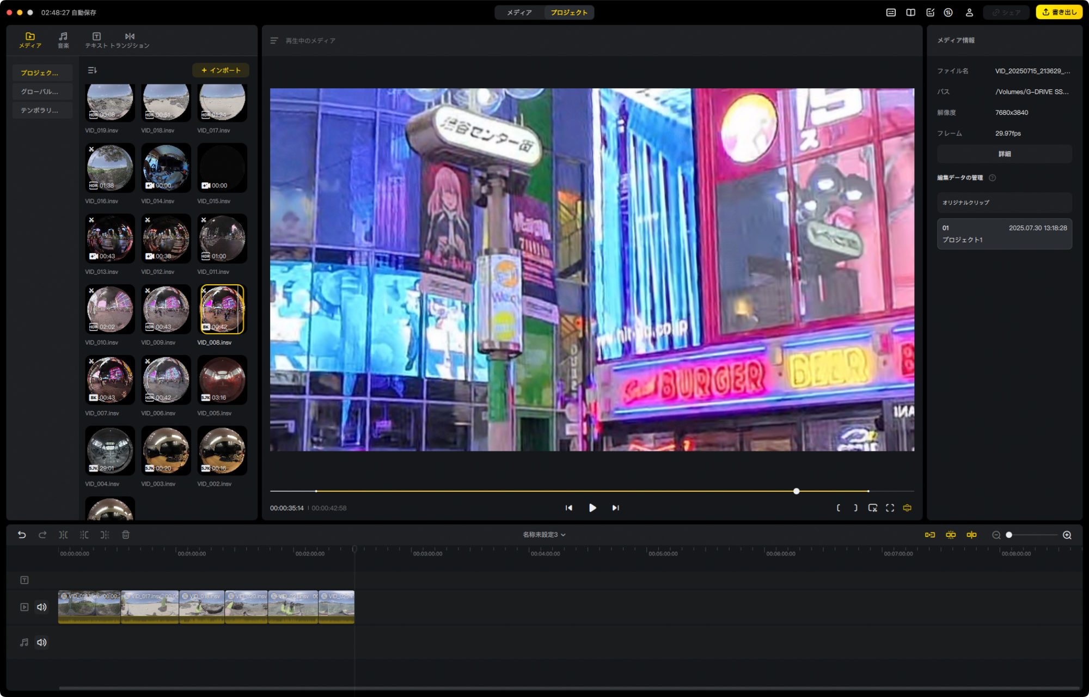This screenshot has height=697, width=1089.
Task: Mute the music track audio
Action: (x=42, y=643)
